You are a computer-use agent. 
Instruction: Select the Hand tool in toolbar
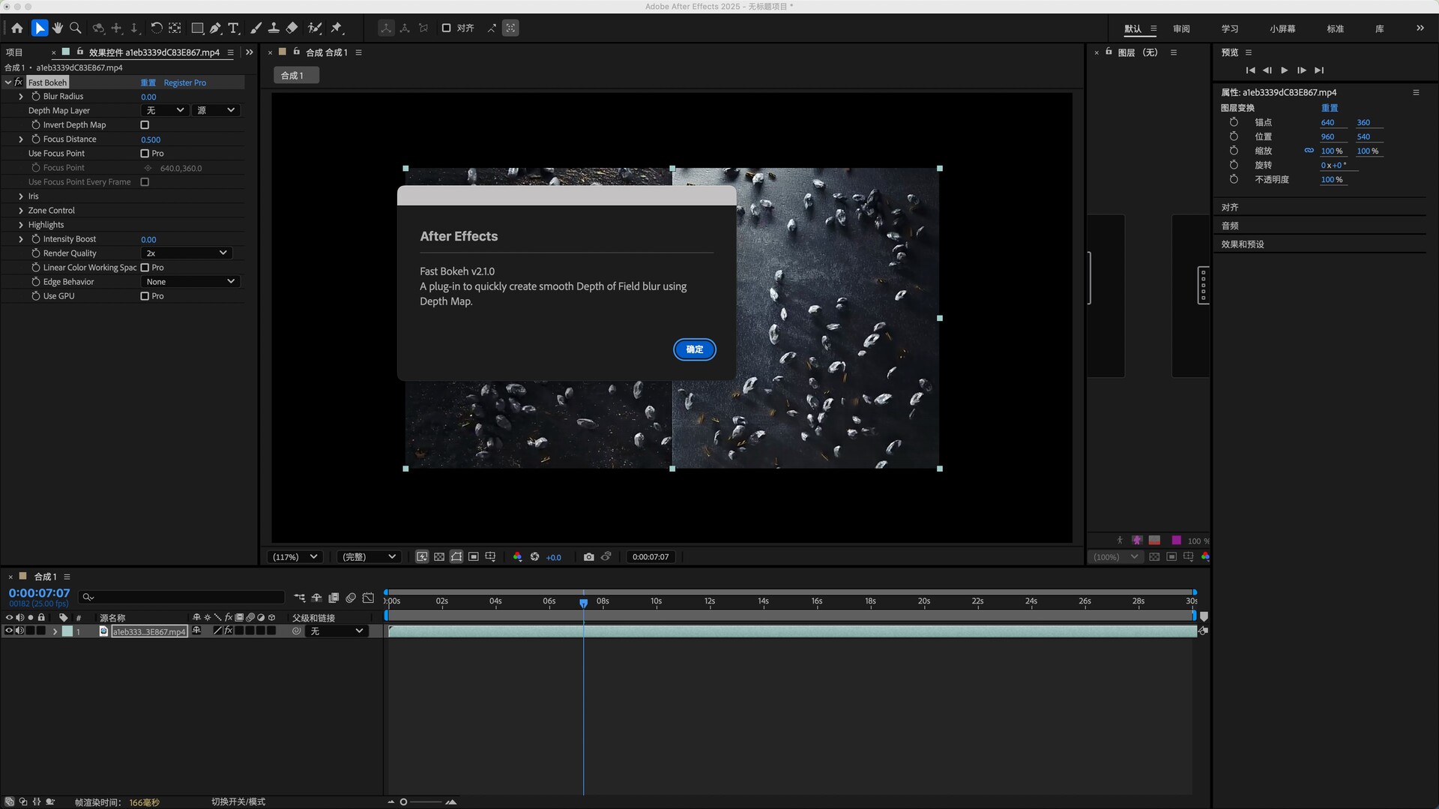[x=58, y=28]
